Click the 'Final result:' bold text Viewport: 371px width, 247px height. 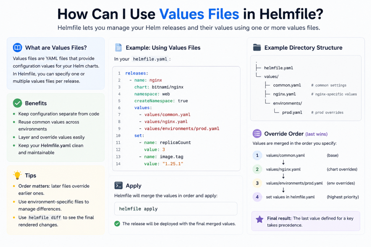click(x=279, y=218)
